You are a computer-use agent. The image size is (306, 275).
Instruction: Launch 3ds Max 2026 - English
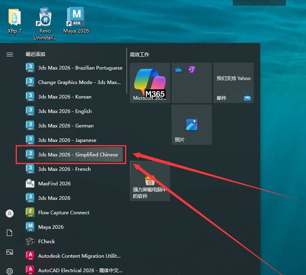(x=74, y=111)
